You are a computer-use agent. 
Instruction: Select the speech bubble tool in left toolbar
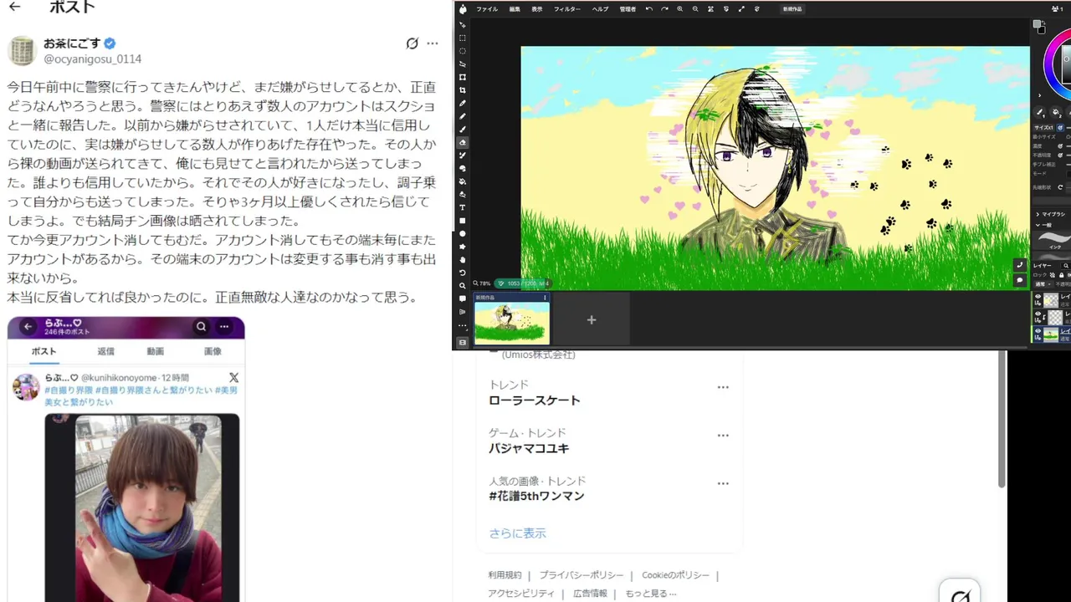(x=463, y=298)
